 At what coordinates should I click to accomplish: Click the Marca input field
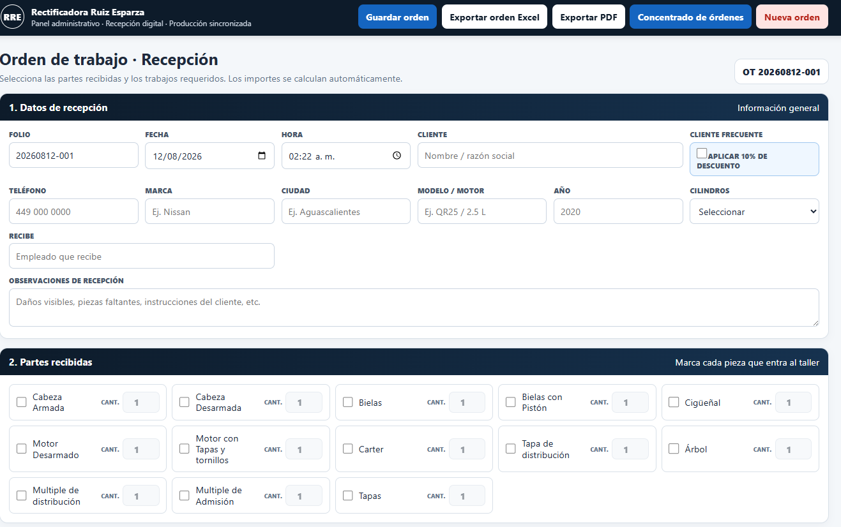pyautogui.click(x=209, y=211)
